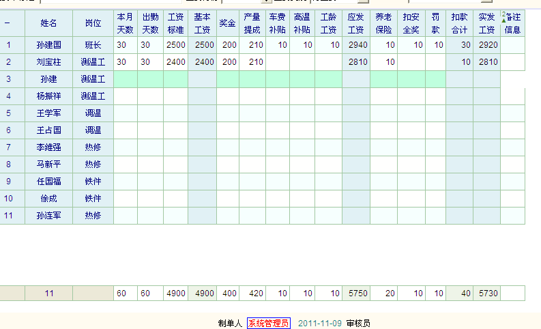Viewport: 541px width, 329px height.
Task: Click the 养老保险 column header
Action: [x=383, y=23]
